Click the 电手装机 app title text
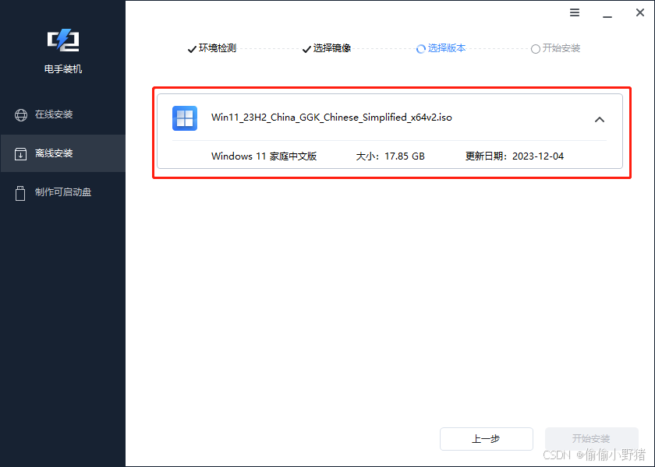Viewport: 655px width, 467px height. coord(63,69)
